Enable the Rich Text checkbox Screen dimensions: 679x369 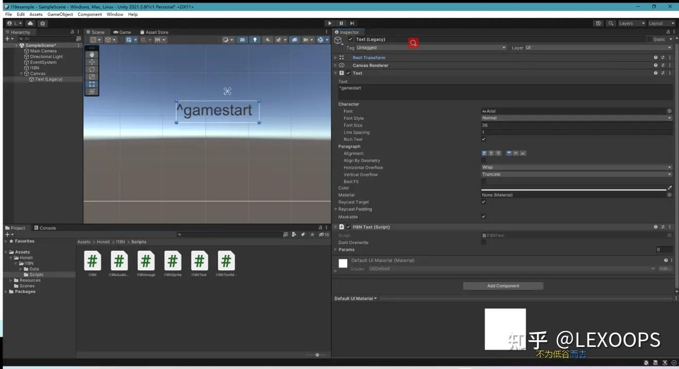tap(484, 139)
